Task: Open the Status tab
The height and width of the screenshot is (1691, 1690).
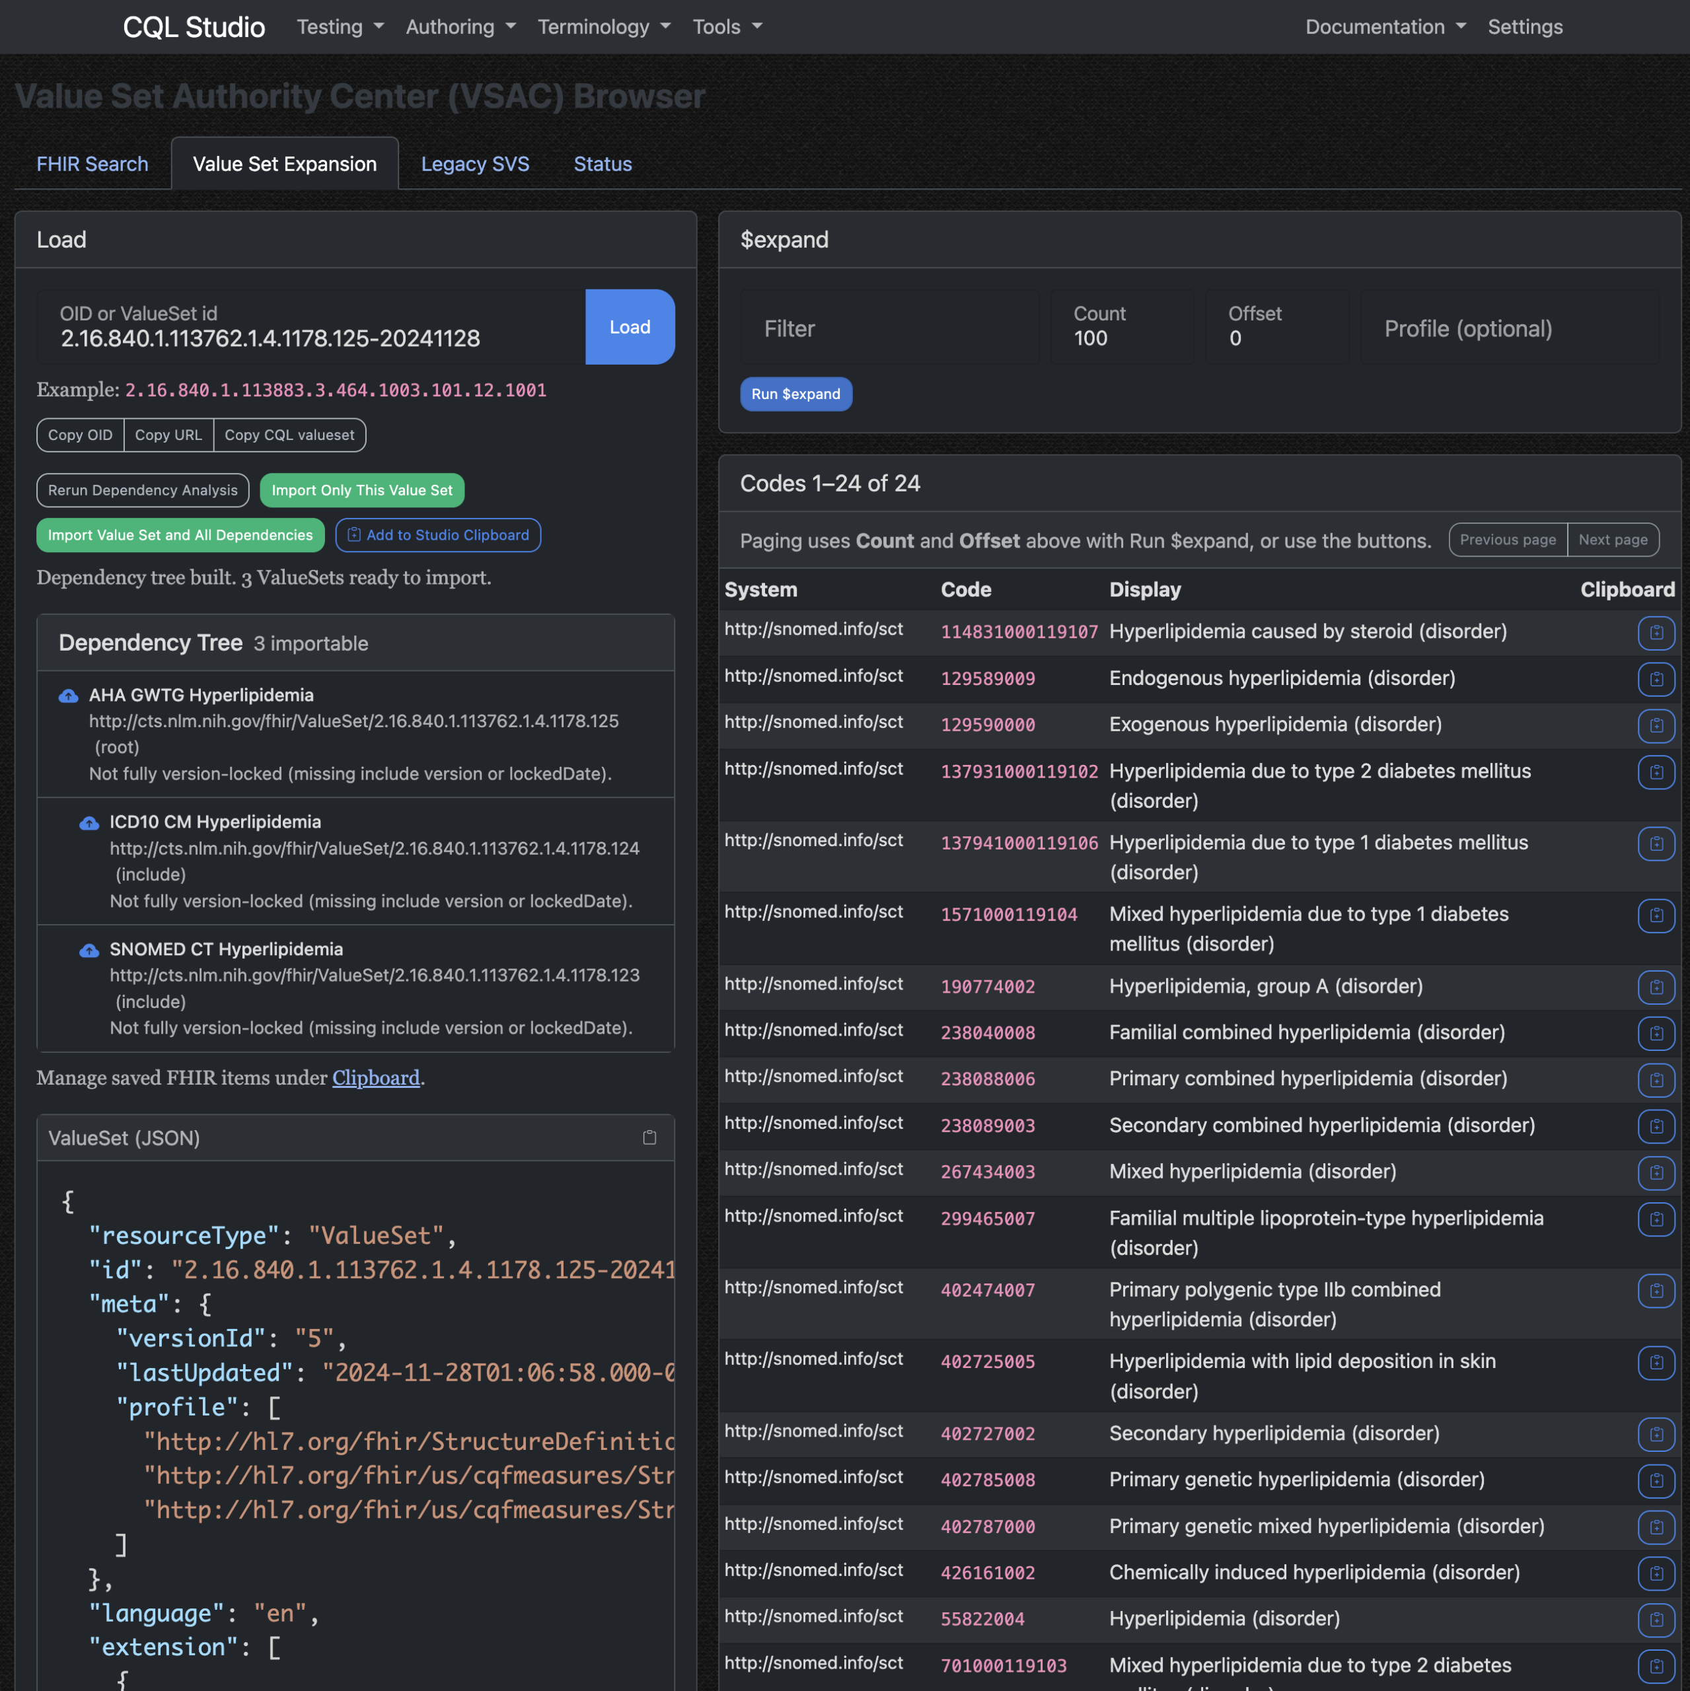Action: 603,164
